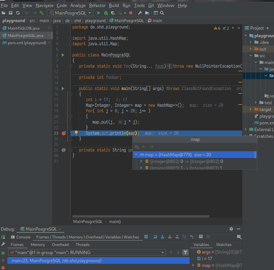Click the Step Out icon in debugger
Image resolution: width=274 pixels, height=270 pixels.
pyautogui.click(x=177, y=237)
